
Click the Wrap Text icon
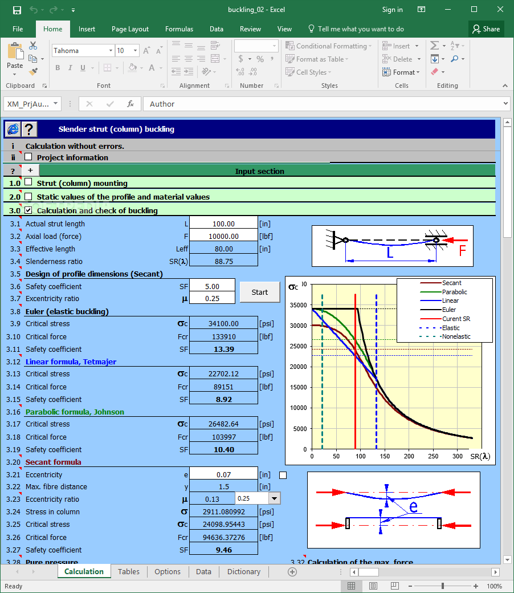coord(215,46)
